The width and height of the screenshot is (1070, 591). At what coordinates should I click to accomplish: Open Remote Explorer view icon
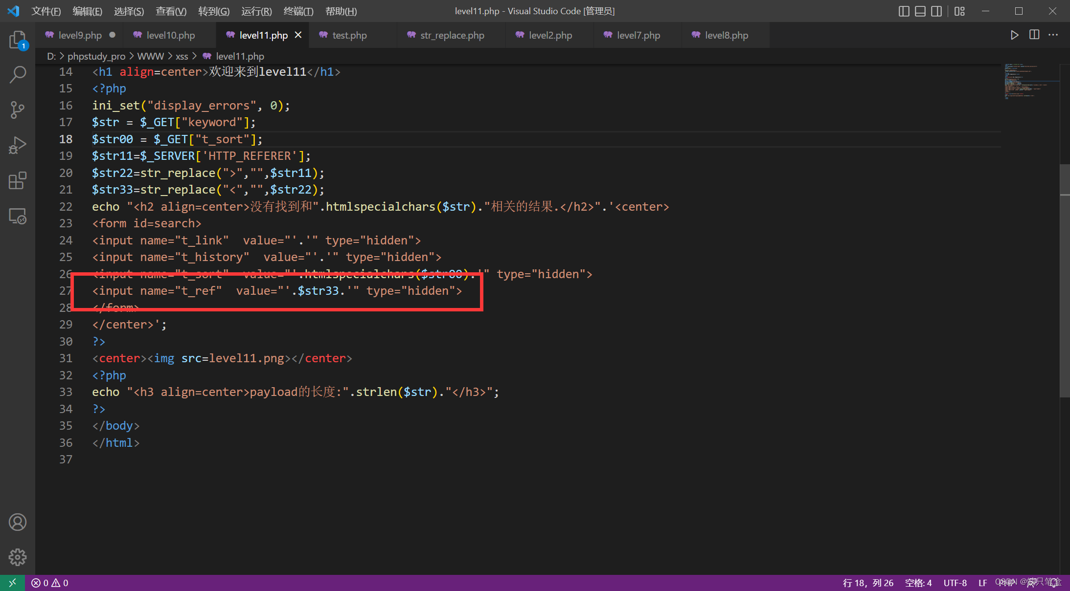[18, 216]
